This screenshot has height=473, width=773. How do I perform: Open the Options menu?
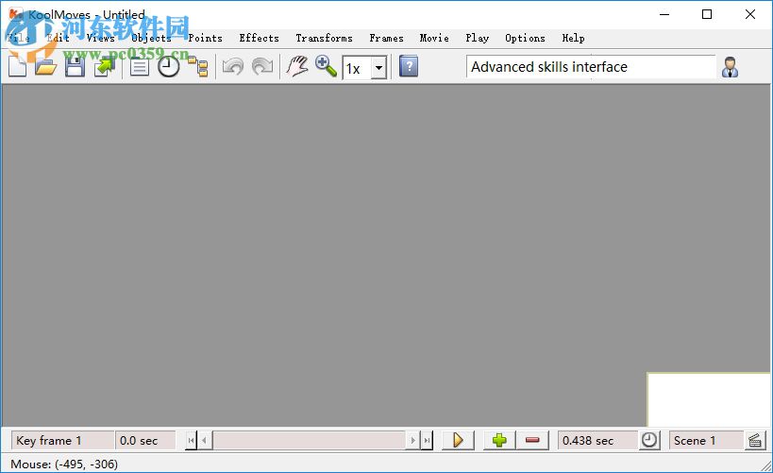click(525, 38)
